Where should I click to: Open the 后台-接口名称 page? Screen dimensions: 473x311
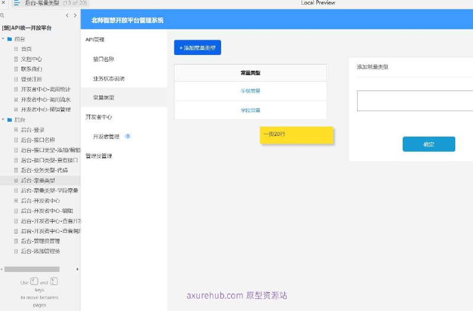pyautogui.click(x=38, y=140)
